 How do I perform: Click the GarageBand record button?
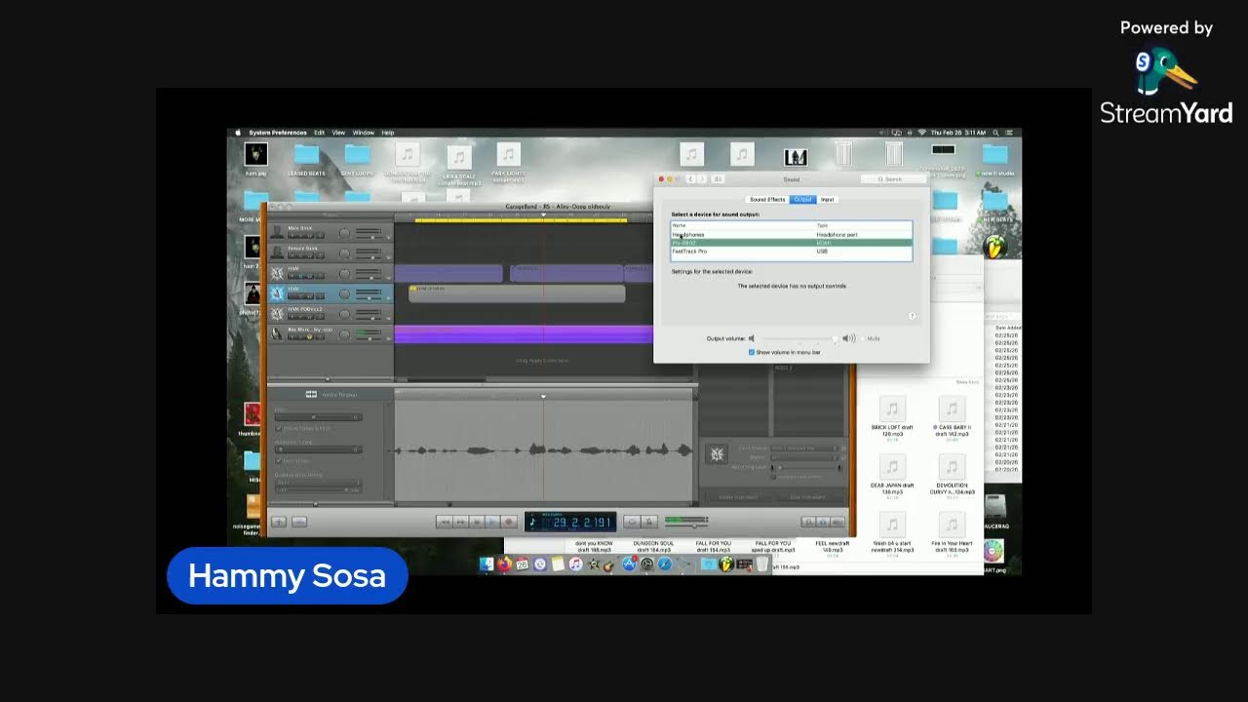509,522
